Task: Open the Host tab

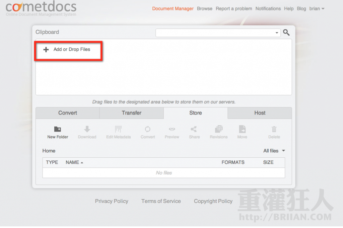Action: click(x=260, y=113)
